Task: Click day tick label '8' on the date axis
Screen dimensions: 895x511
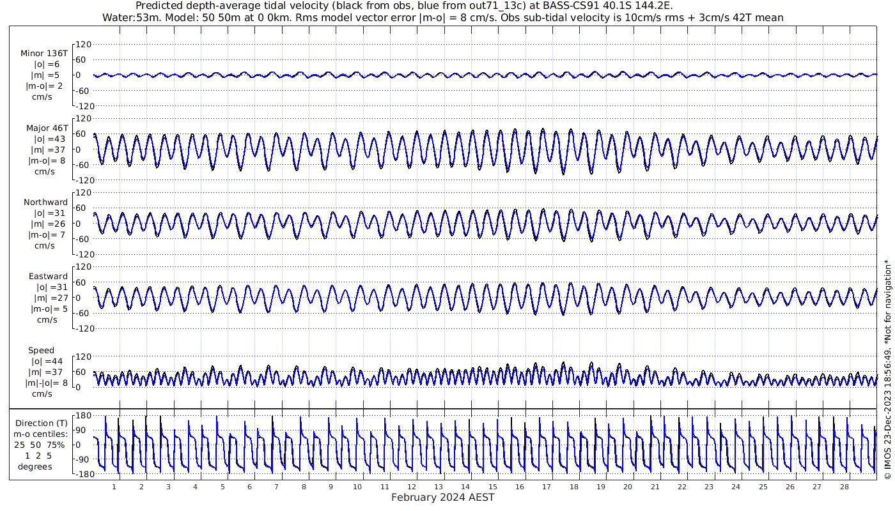Action: [304, 487]
